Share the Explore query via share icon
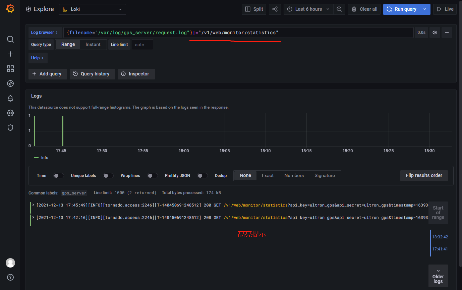The width and height of the screenshot is (462, 290). [x=275, y=9]
